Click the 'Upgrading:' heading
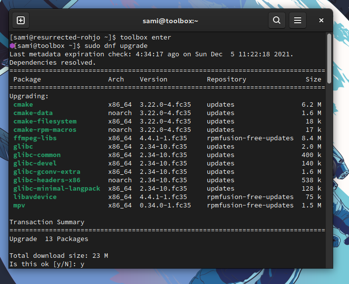The height and width of the screenshot is (284, 349). 29,96
